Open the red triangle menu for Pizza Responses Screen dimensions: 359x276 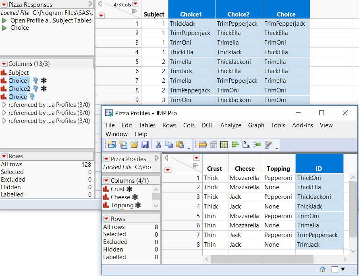click(4, 4)
